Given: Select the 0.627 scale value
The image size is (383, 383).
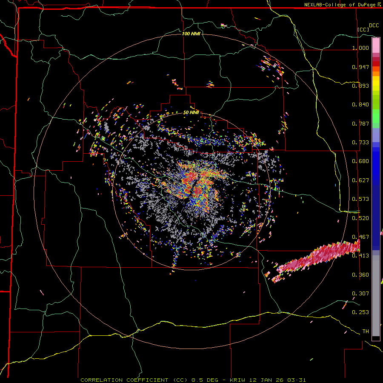Looking at the screenshot, I should 360,180.
